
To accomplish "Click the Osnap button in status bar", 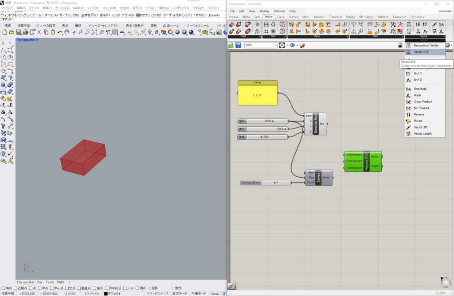I will pos(215,293).
